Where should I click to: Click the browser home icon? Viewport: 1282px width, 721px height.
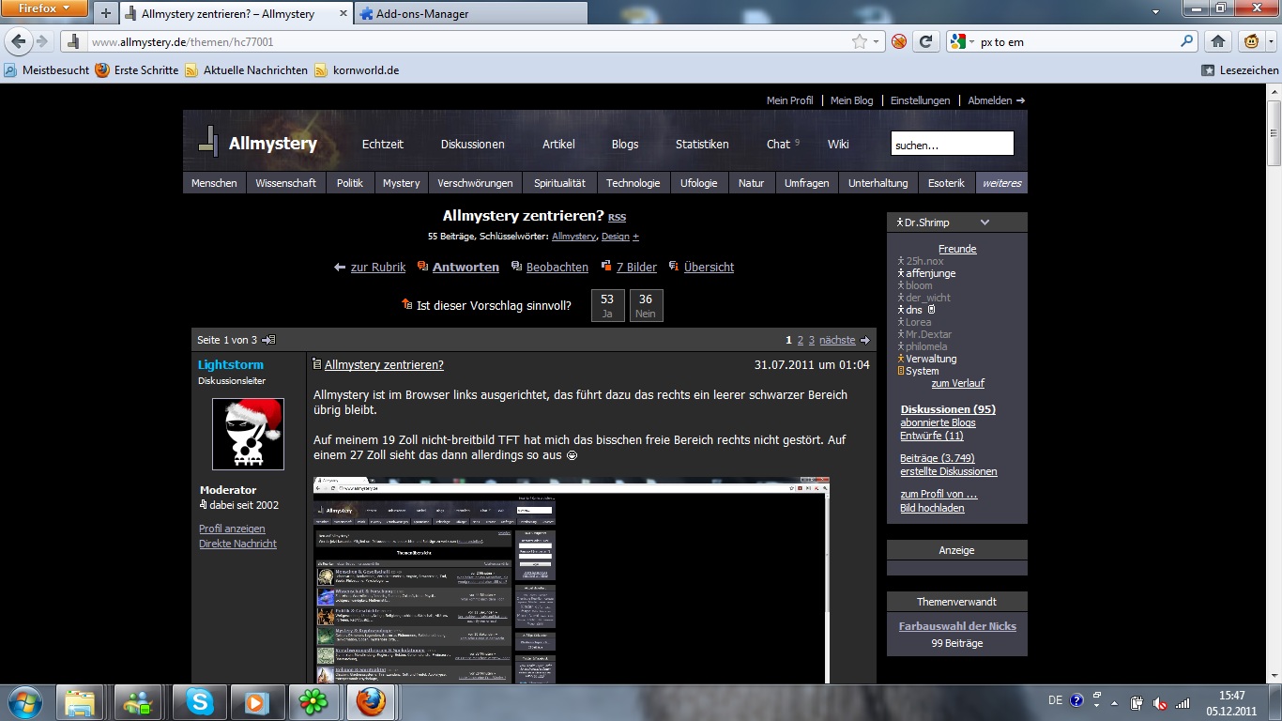(x=1218, y=41)
